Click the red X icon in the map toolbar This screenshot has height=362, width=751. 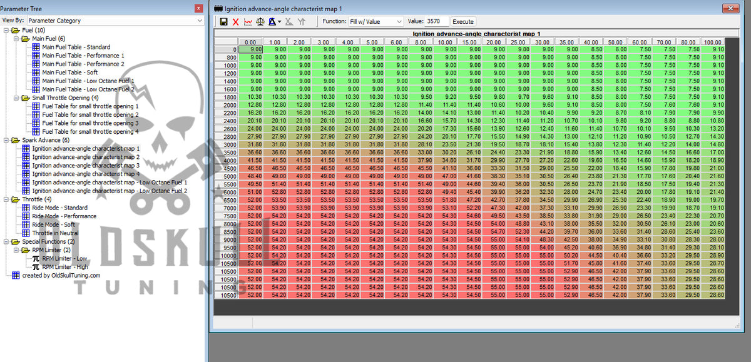[x=236, y=22]
